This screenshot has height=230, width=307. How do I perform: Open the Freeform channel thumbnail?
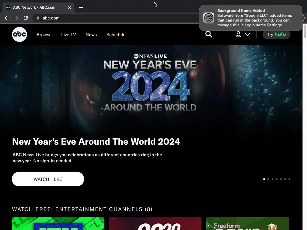pos(247,223)
